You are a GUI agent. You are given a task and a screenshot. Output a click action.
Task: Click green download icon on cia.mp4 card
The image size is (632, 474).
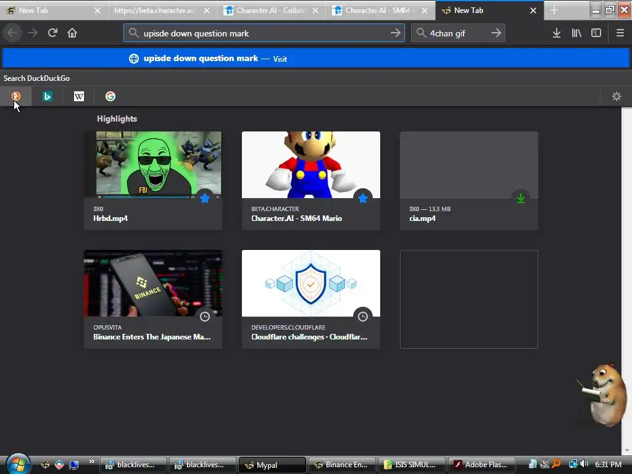pos(521,198)
